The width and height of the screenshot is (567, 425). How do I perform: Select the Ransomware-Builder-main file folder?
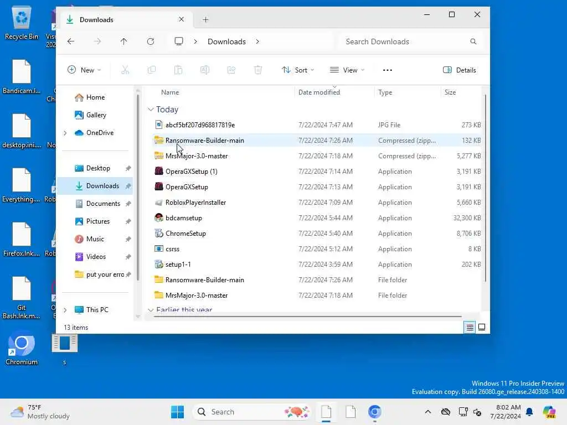(x=205, y=280)
